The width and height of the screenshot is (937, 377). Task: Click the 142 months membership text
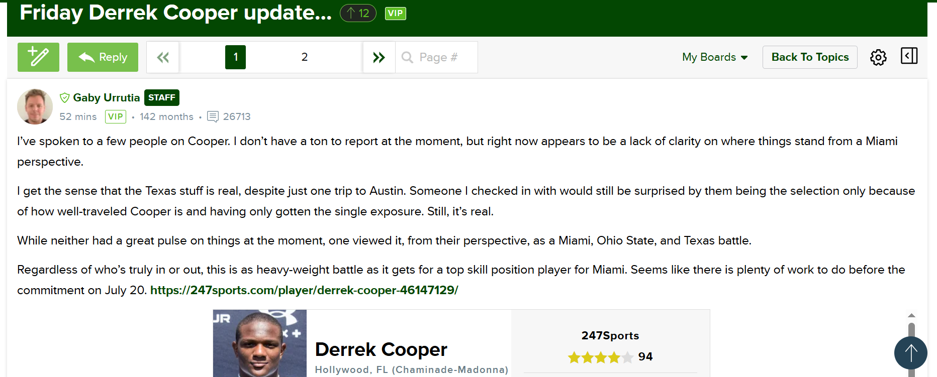pyautogui.click(x=166, y=116)
